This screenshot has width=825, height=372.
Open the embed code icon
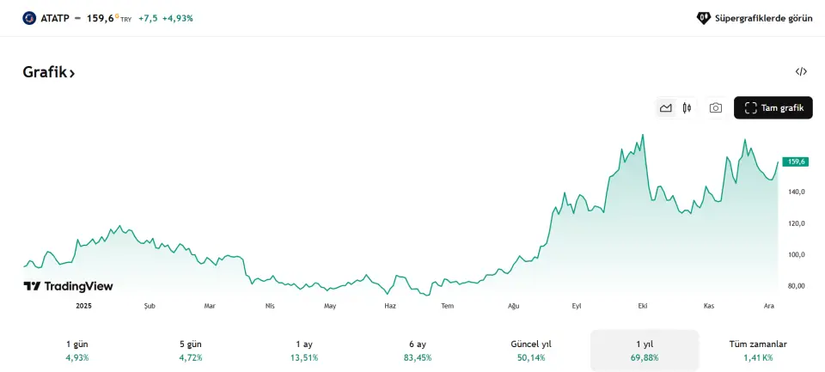click(801, 72)
